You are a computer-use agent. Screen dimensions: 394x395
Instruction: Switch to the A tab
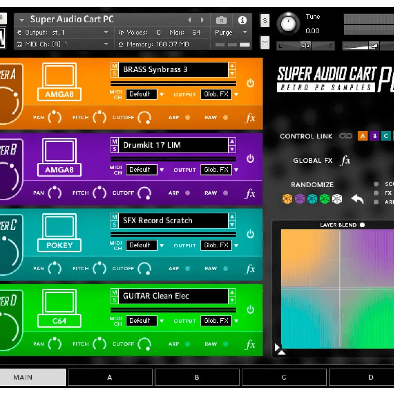tap(110, 377)
